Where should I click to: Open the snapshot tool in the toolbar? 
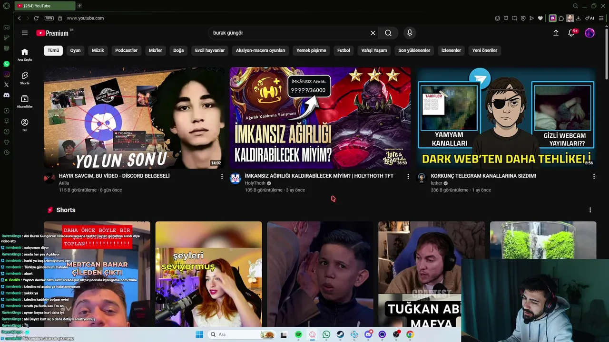pos(514,18)
